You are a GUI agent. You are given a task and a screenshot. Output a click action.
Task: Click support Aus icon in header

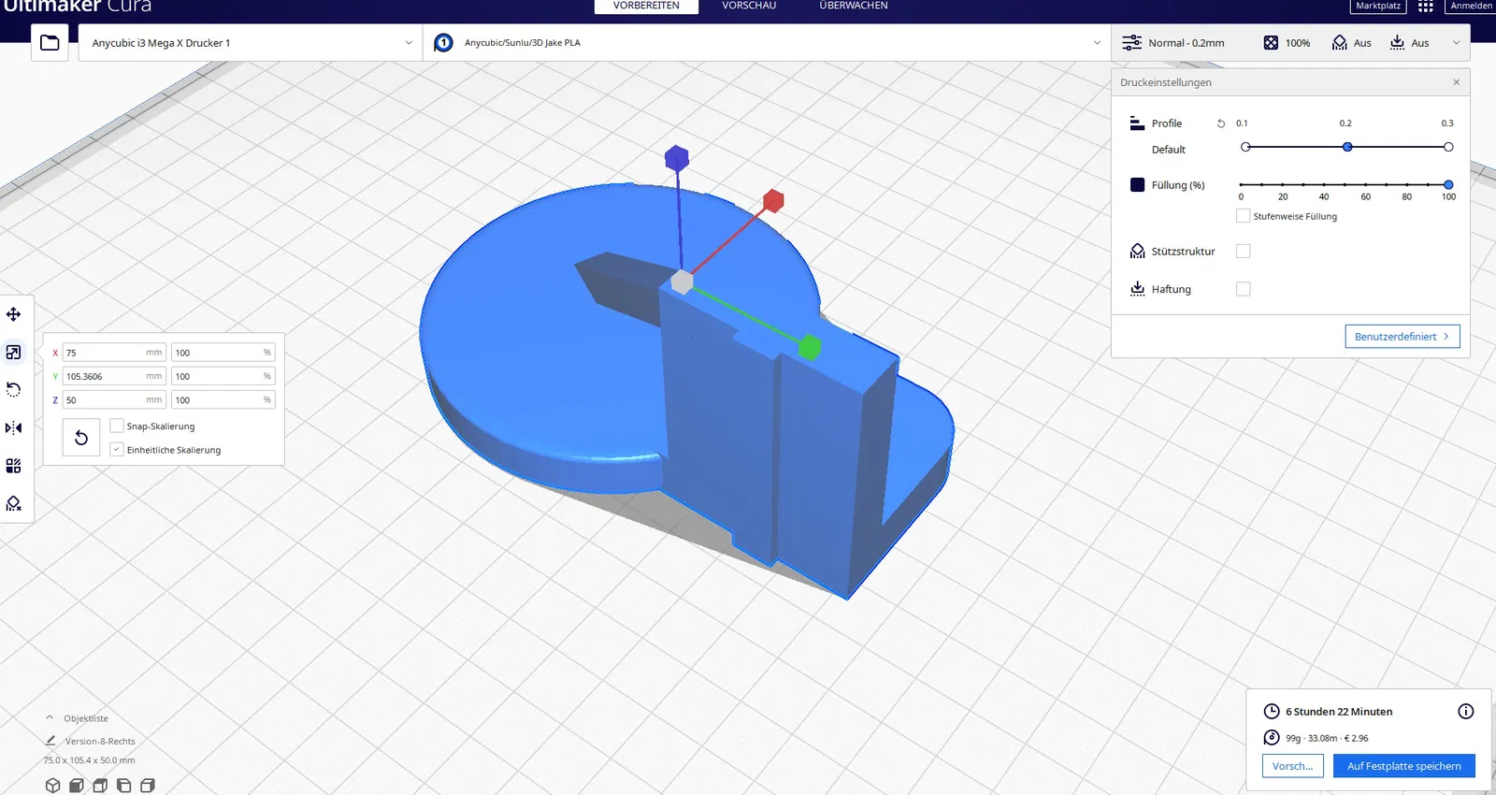pyautogui.click(x=1340, y=43)
